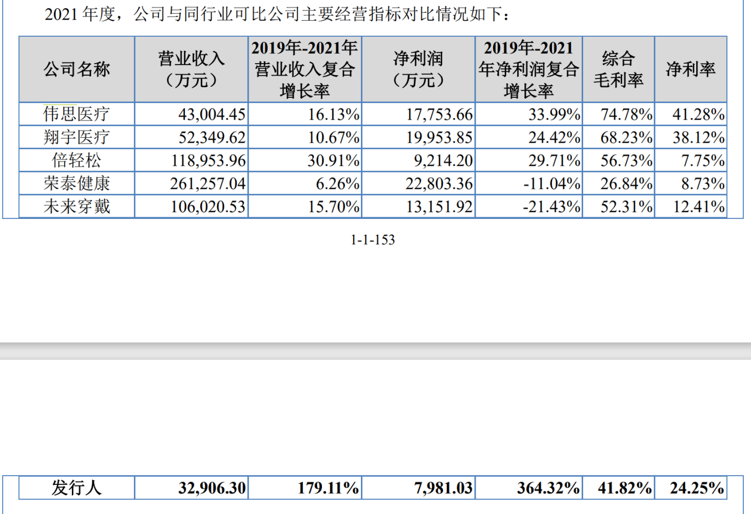Click the 2019年-2021年净利润复合增长率 header
The height and width of the screenshot is (514, 751).
(529, 69)
